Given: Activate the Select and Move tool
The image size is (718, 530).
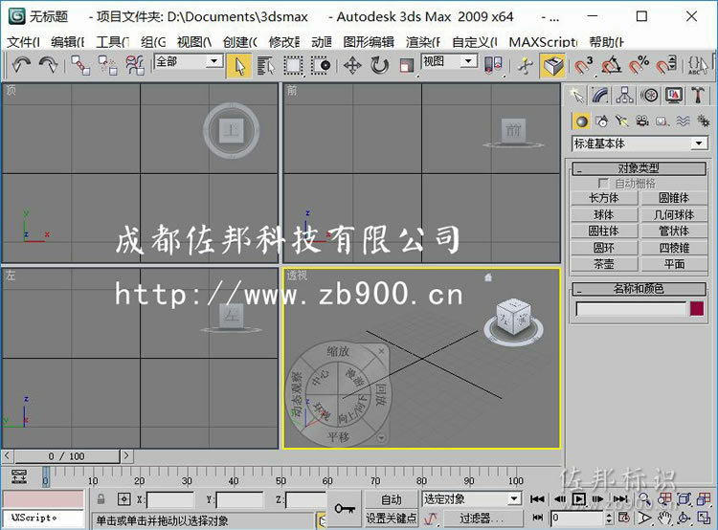Looking at the screenshot, I should 352,65.
